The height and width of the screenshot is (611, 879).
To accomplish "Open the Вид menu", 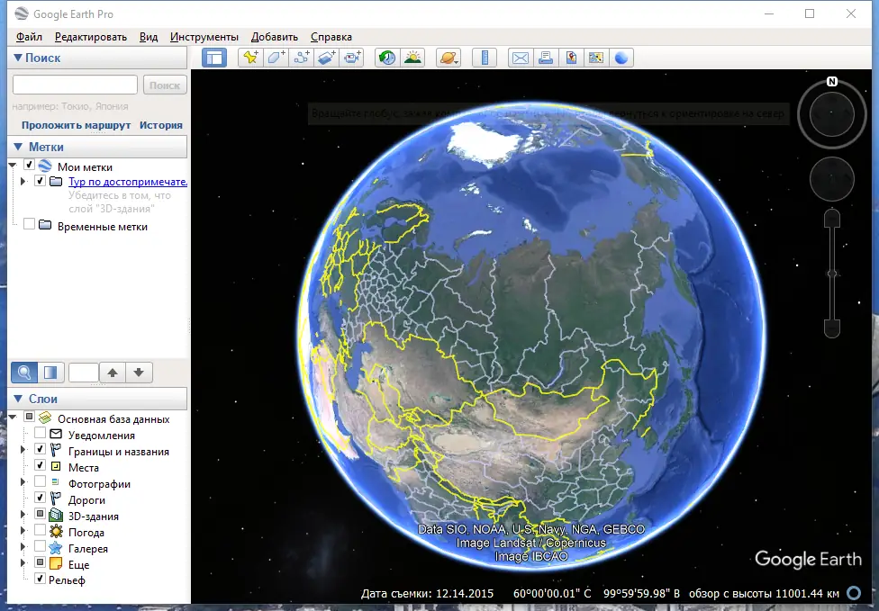I will pyautogui.click(x=148, y=37).
